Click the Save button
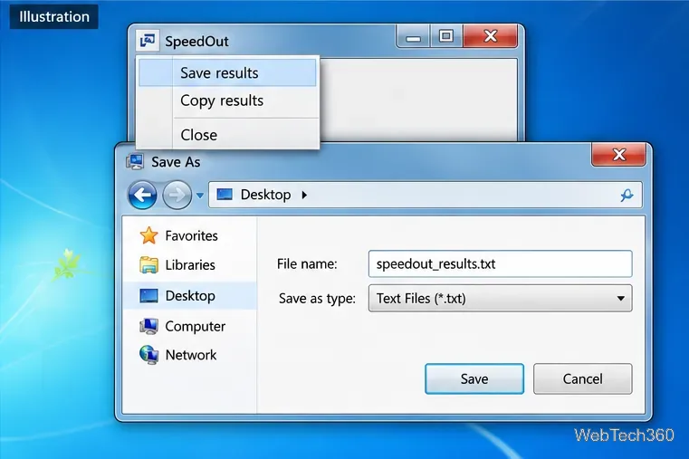This screenshot has height=459, width=689. click(474, 378)
